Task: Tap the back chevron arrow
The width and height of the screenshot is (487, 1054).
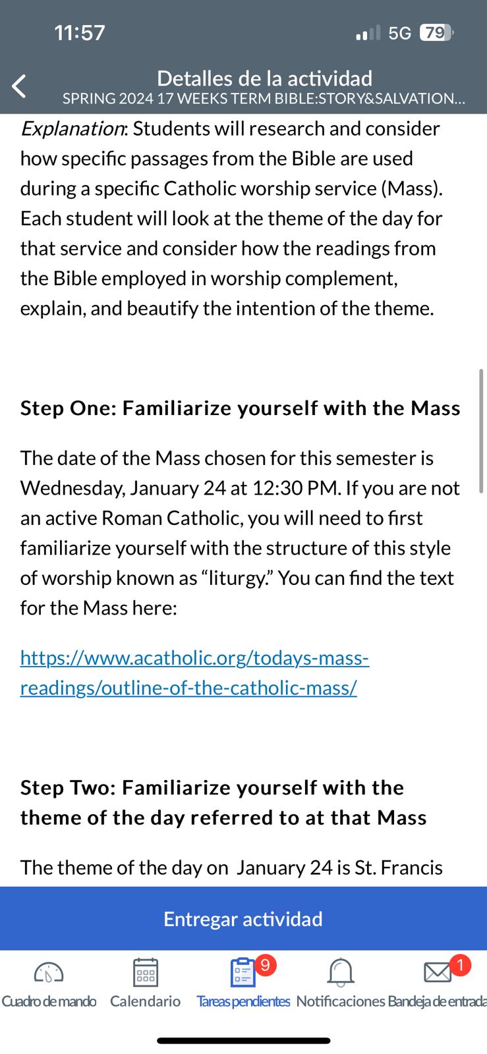Action: tap(19, 86)
